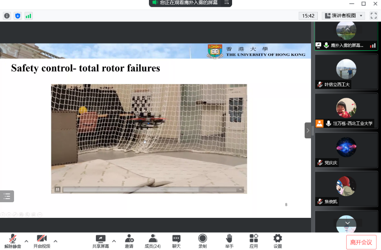Raise hand with 举手 button
The width and height of the screenshot is (381, 250).
229,241
